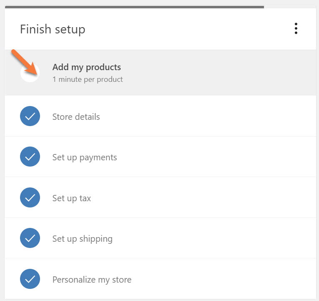
Task: Click the unfilled end of the progress bar
Action: pos(290,7)
